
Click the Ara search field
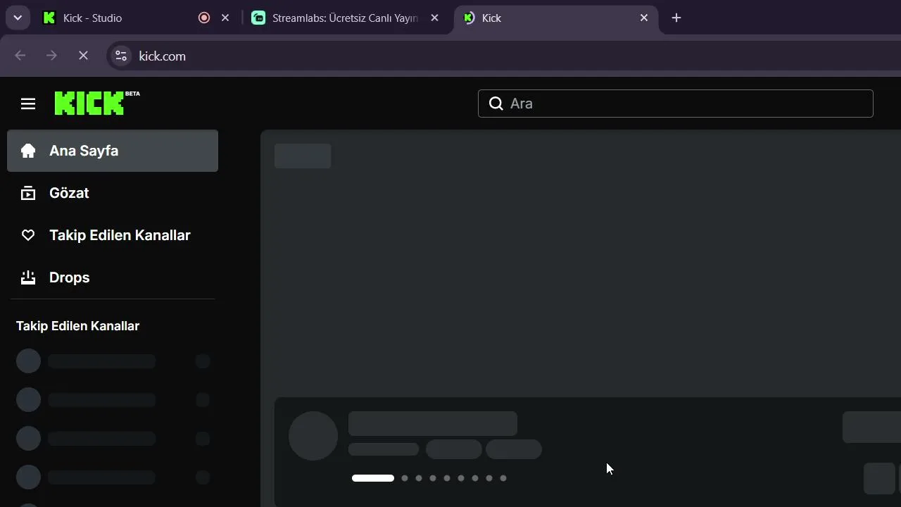coord(676,104)
